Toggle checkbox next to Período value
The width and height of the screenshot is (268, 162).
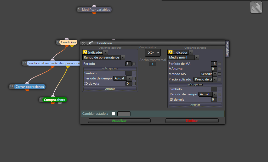(134, 64)
